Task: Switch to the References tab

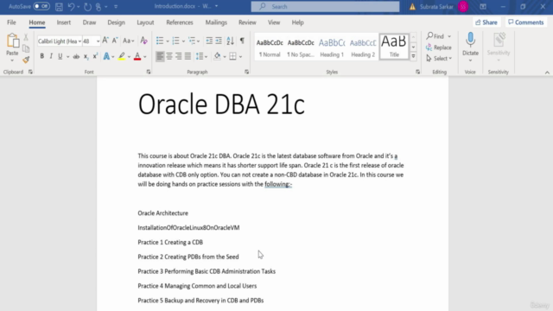Action: tap(180, 22)
